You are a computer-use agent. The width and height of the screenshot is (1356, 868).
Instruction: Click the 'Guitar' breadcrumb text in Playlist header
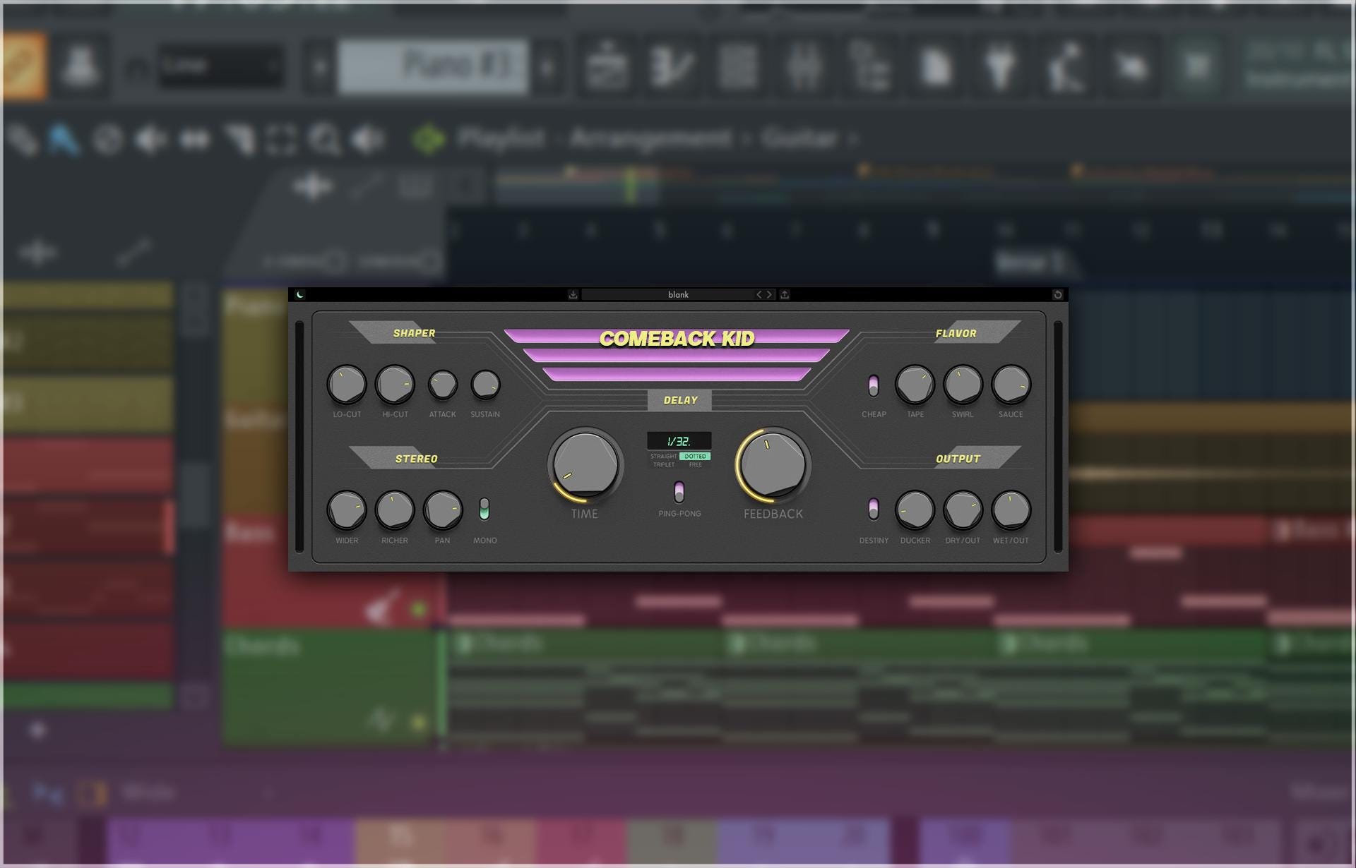point(799,138)
